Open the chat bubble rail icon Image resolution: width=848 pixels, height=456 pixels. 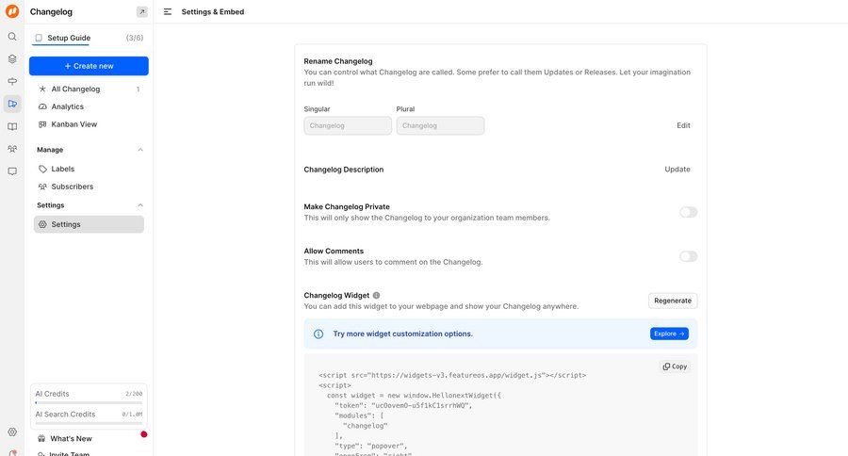coord(12,171)
